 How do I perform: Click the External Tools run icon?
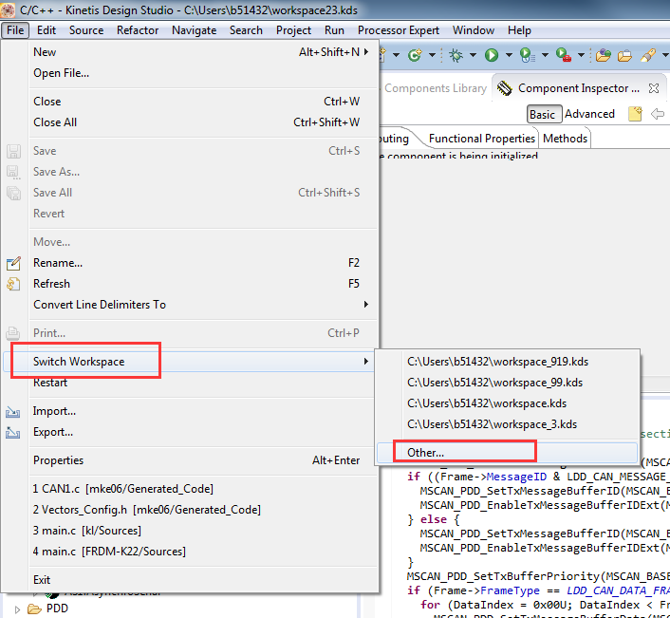[x=564, y=55]
